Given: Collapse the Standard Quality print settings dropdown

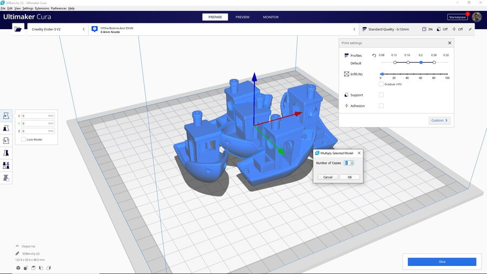Looking at the screenshot, I should (x=417, y=29).
